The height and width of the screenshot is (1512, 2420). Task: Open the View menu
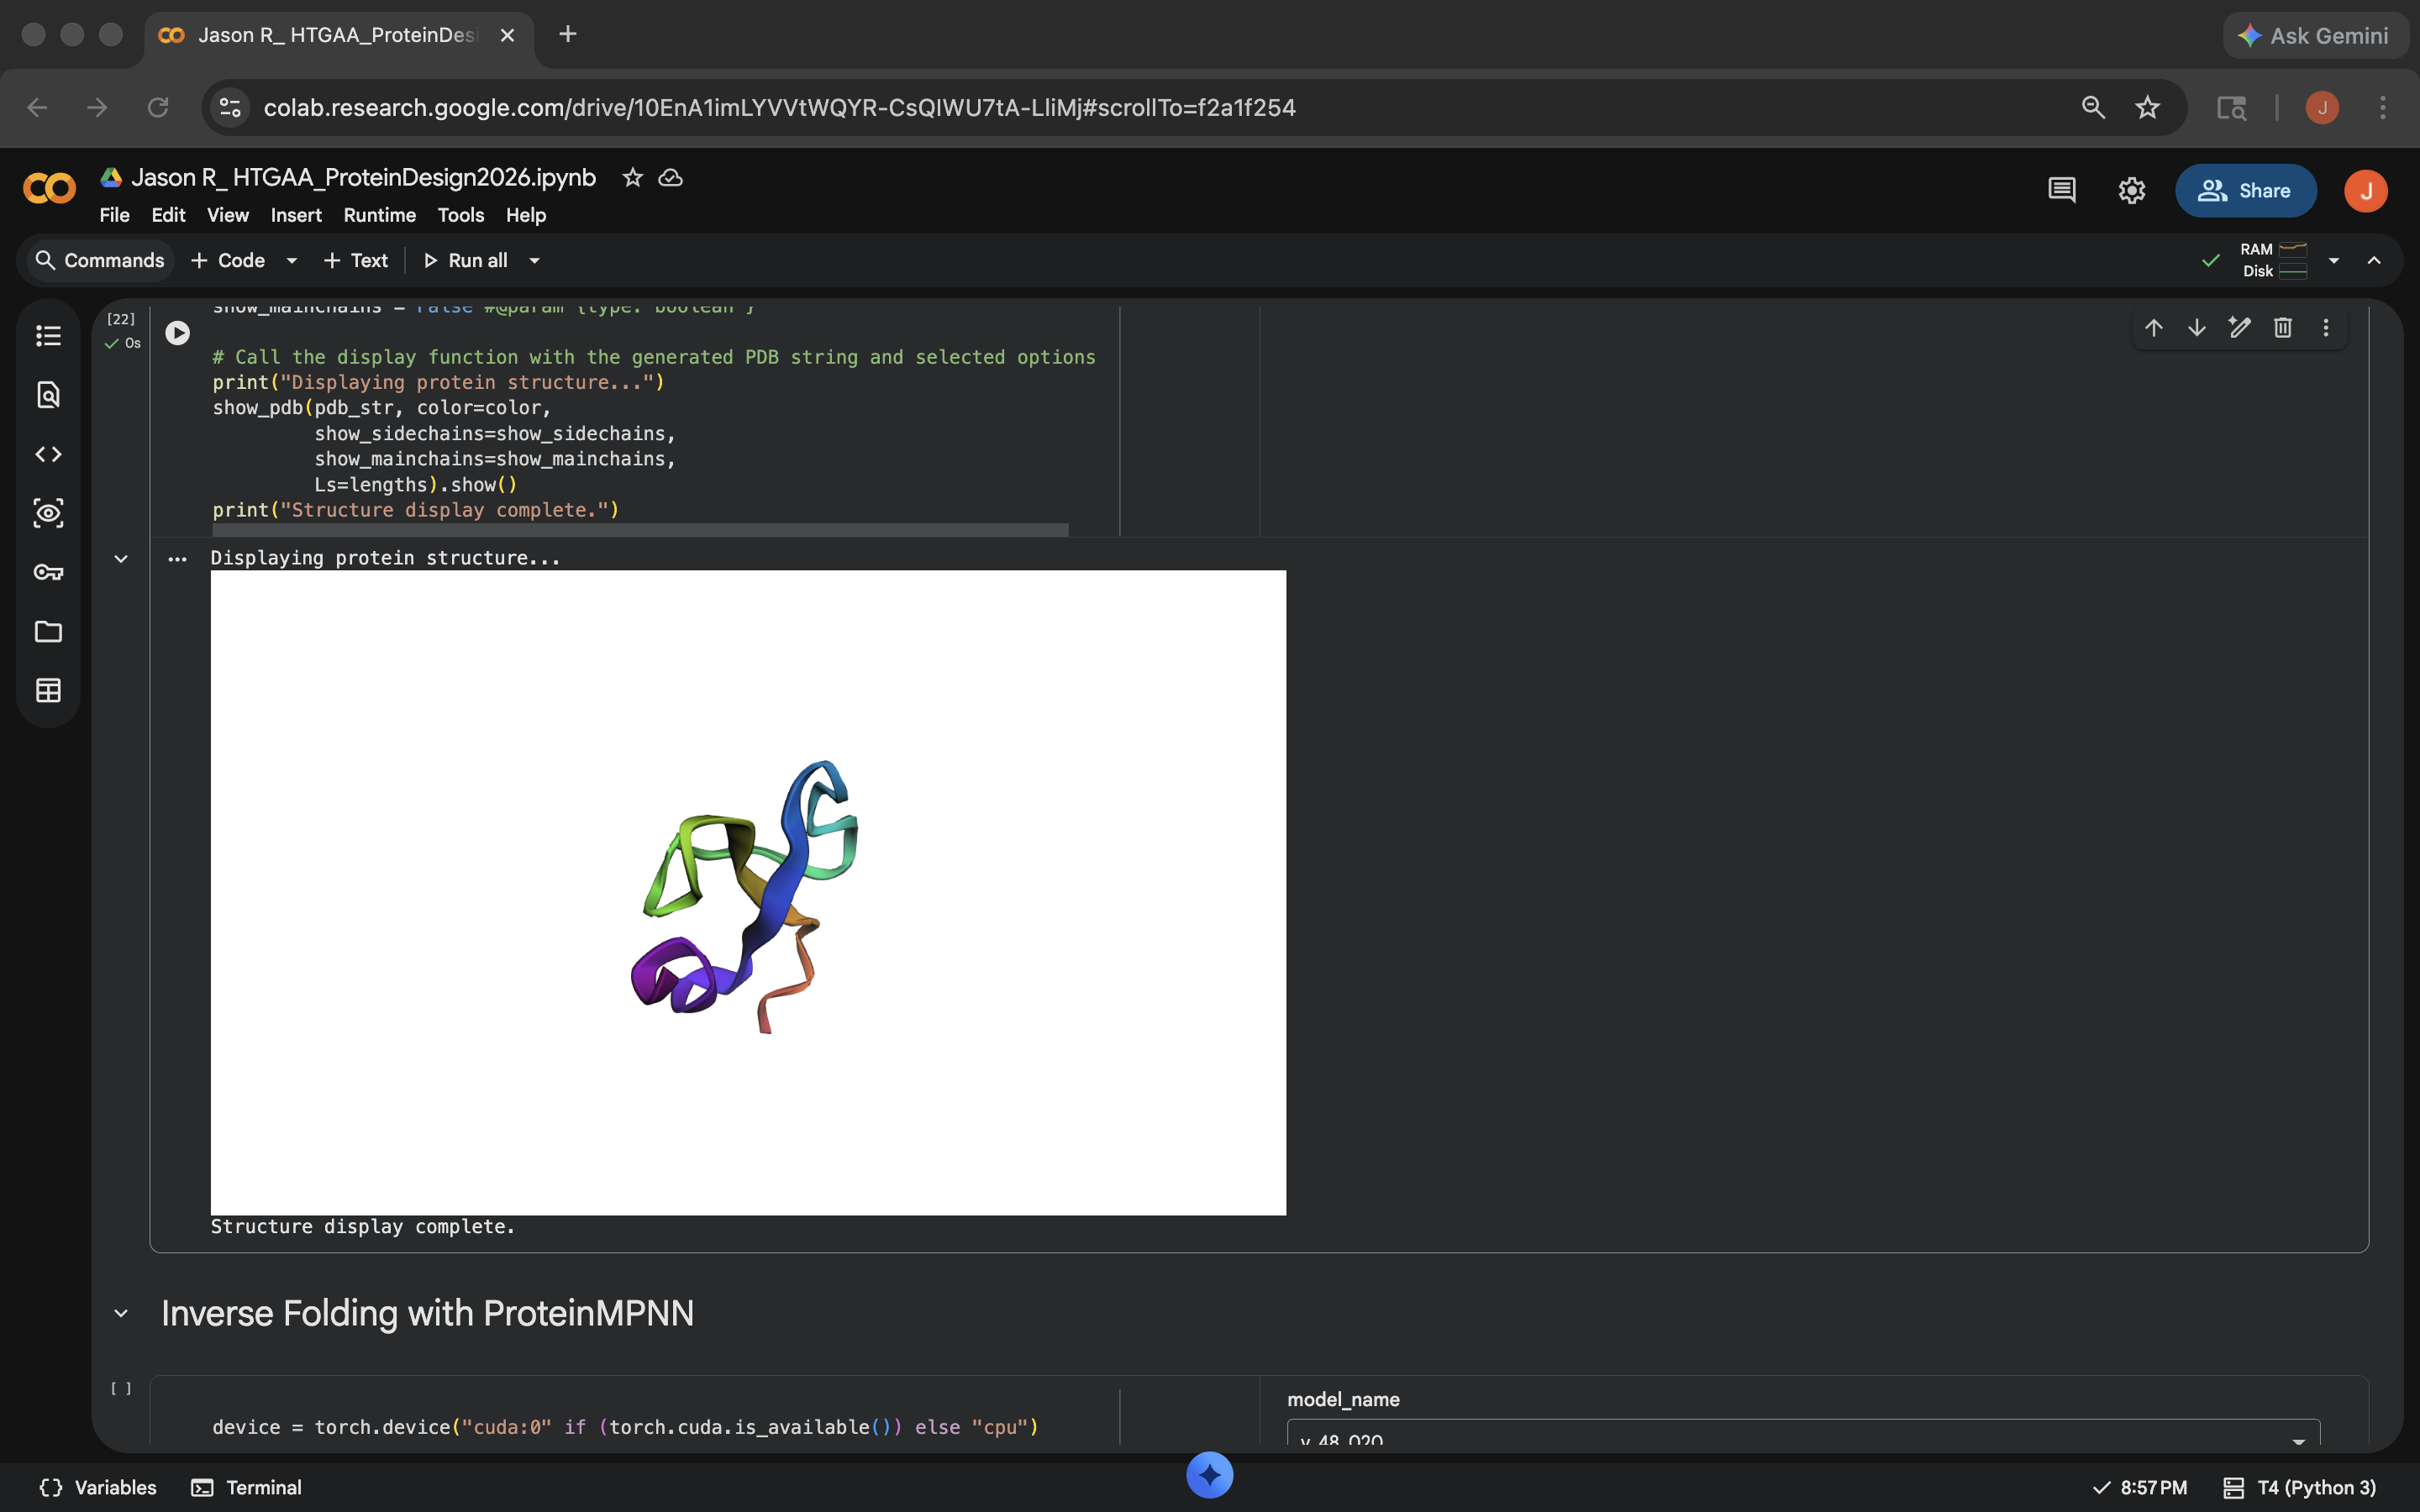point(228,215)
